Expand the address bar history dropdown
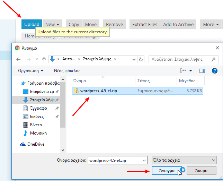Viewport: 223px width, 181px height. coord(134,59)
